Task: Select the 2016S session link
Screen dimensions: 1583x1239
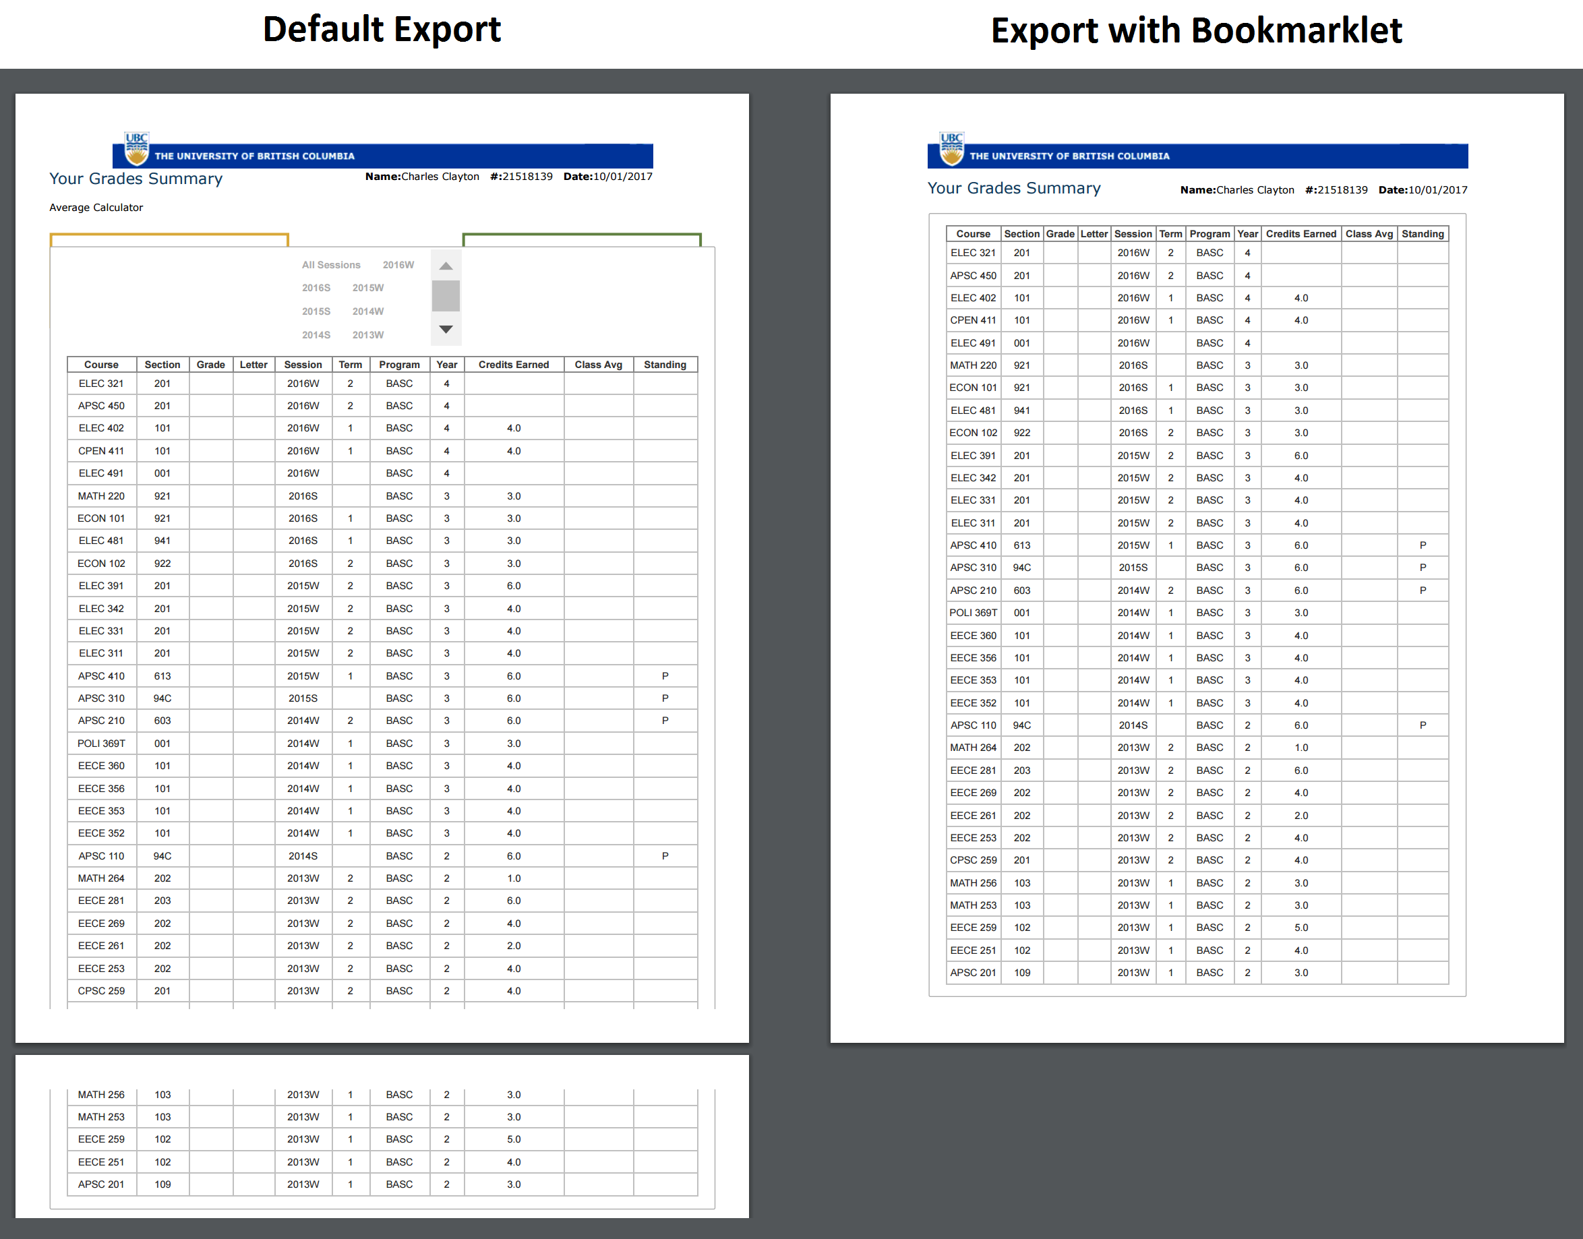Action: point(316,288)
